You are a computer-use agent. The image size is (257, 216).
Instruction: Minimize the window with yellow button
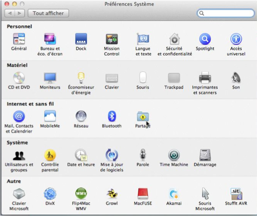[14, 4]
